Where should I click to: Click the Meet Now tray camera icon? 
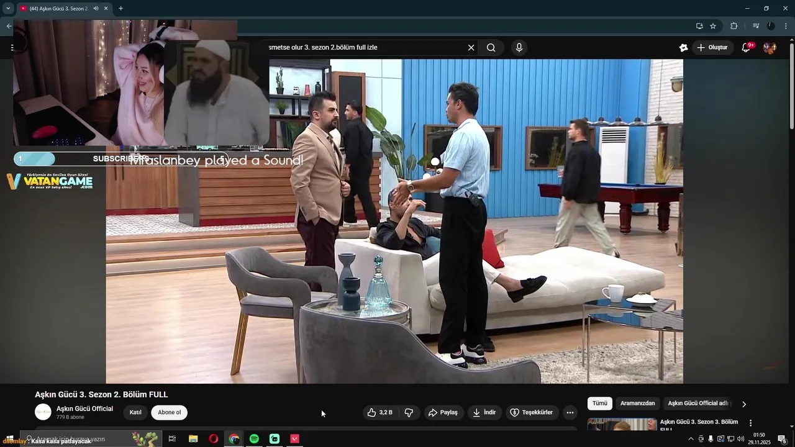point(701,439)
